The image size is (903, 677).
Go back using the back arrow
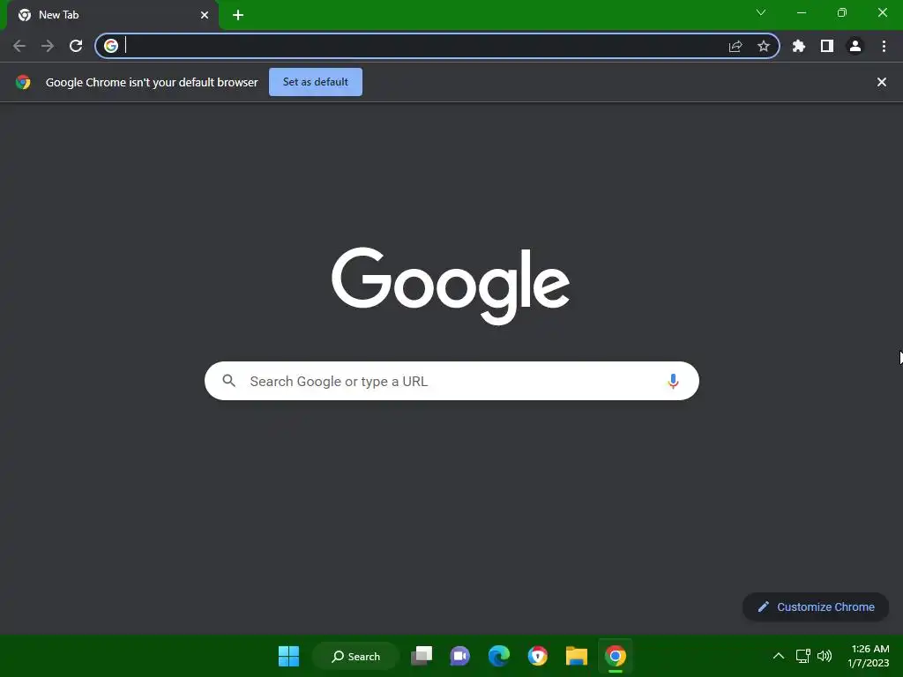19,46
